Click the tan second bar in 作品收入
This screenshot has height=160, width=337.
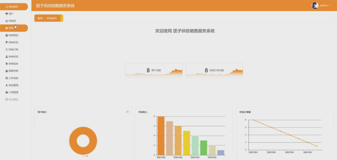point(170,138)
